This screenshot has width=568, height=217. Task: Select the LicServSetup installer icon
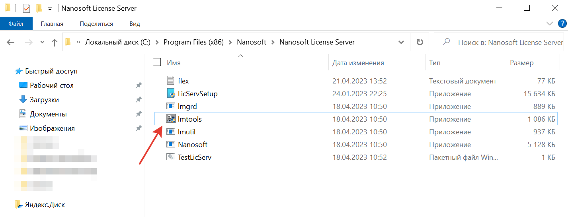(x=171, y=93)
